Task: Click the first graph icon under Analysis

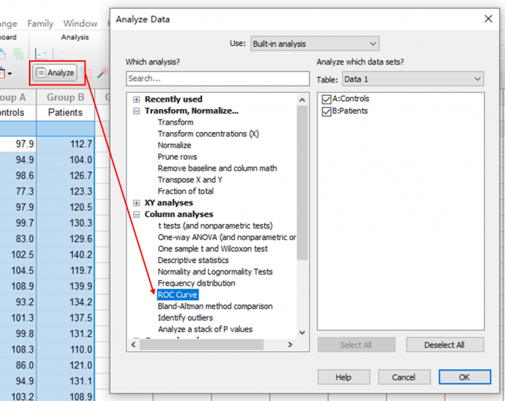Action: click(41, 53)
